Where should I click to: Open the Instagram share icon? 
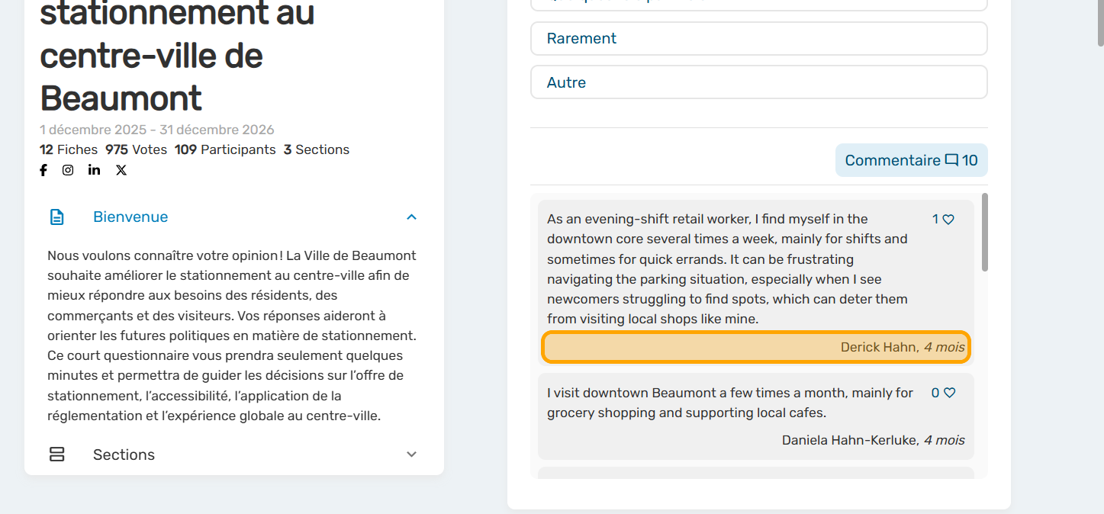click(68, 170)
